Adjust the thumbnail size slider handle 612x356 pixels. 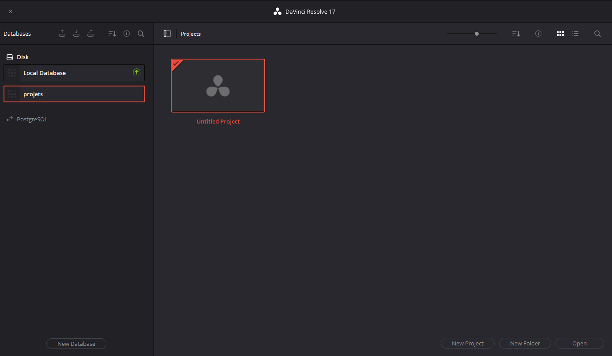pyautogui.click(x=477, y=34)
